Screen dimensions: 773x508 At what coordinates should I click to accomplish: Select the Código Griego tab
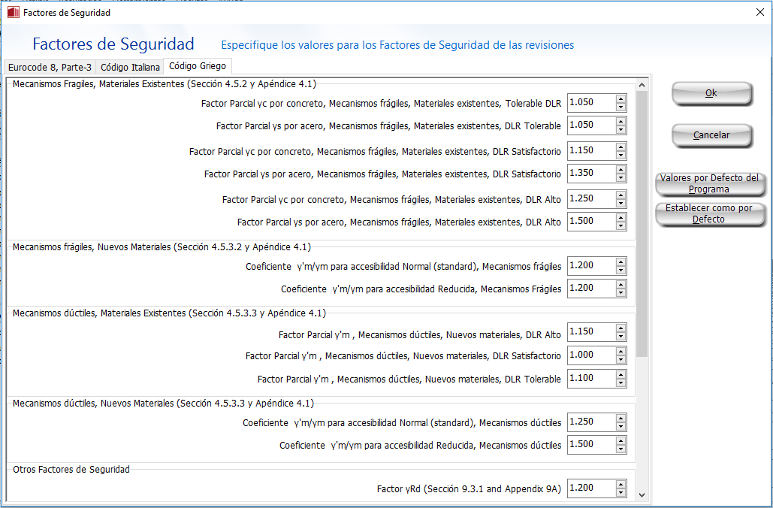coord(197,66)
